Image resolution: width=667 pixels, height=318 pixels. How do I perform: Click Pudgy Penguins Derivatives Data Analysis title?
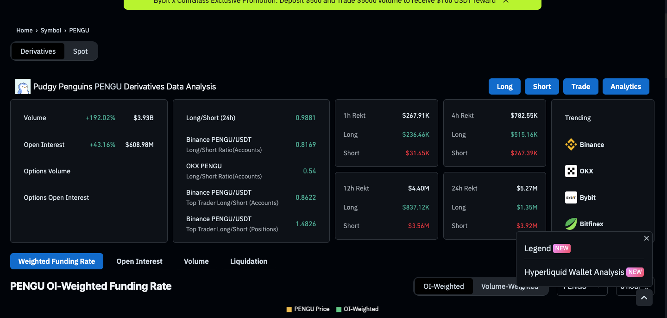pos(125,87)
